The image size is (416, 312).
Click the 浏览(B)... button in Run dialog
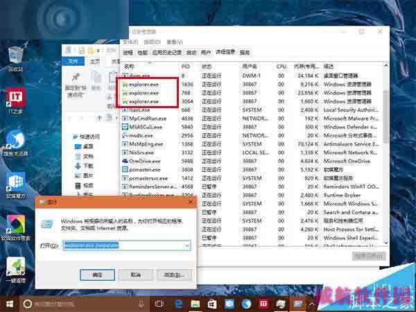174,275
